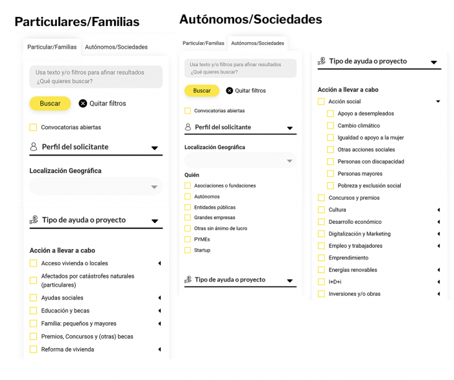The image size is (454, 380).
Task: Switch to left Autónomos/Sociedades tab
Action: (116, 47)
